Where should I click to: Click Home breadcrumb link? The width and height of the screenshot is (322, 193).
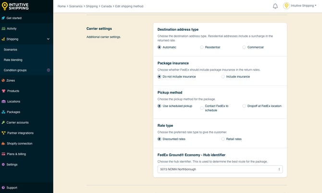tap(62, 6)
